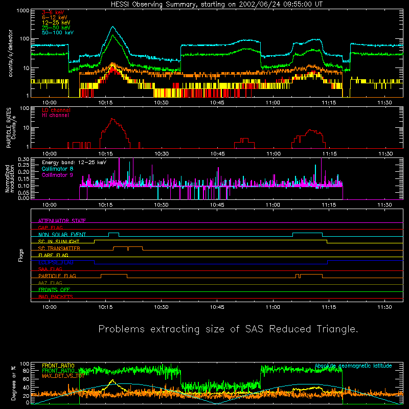Click the FLARE_FLAG label
The height and width of the screenshot is (409, 409).
(x=53, y=255)
